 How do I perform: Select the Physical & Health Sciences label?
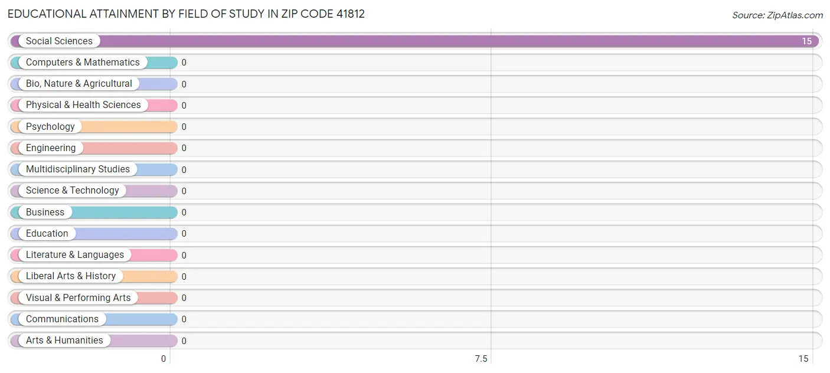[x=83, y=105]
